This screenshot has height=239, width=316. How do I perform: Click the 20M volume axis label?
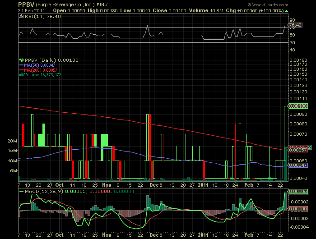[x=12, y=141]
